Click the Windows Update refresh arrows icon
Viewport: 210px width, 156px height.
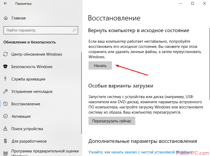pos(5,54)
